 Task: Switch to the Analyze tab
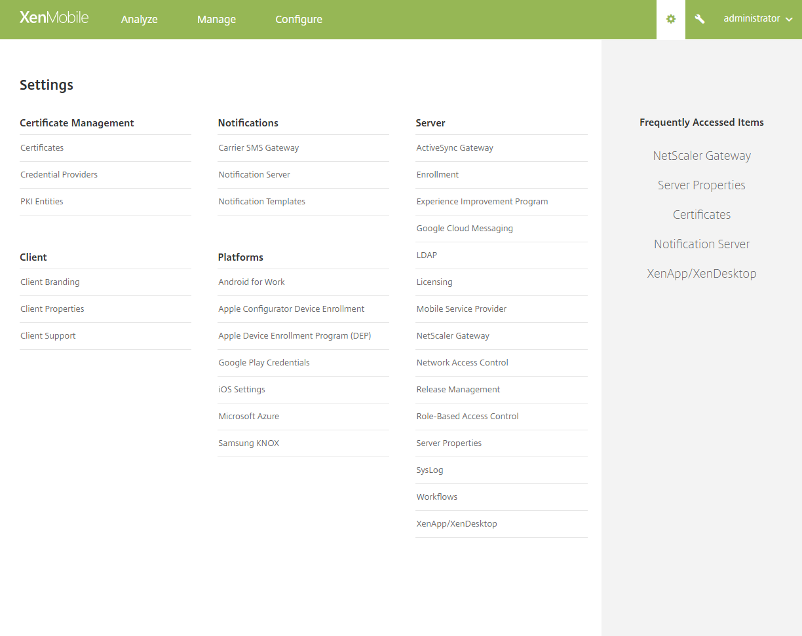click(x=140, y=20)
